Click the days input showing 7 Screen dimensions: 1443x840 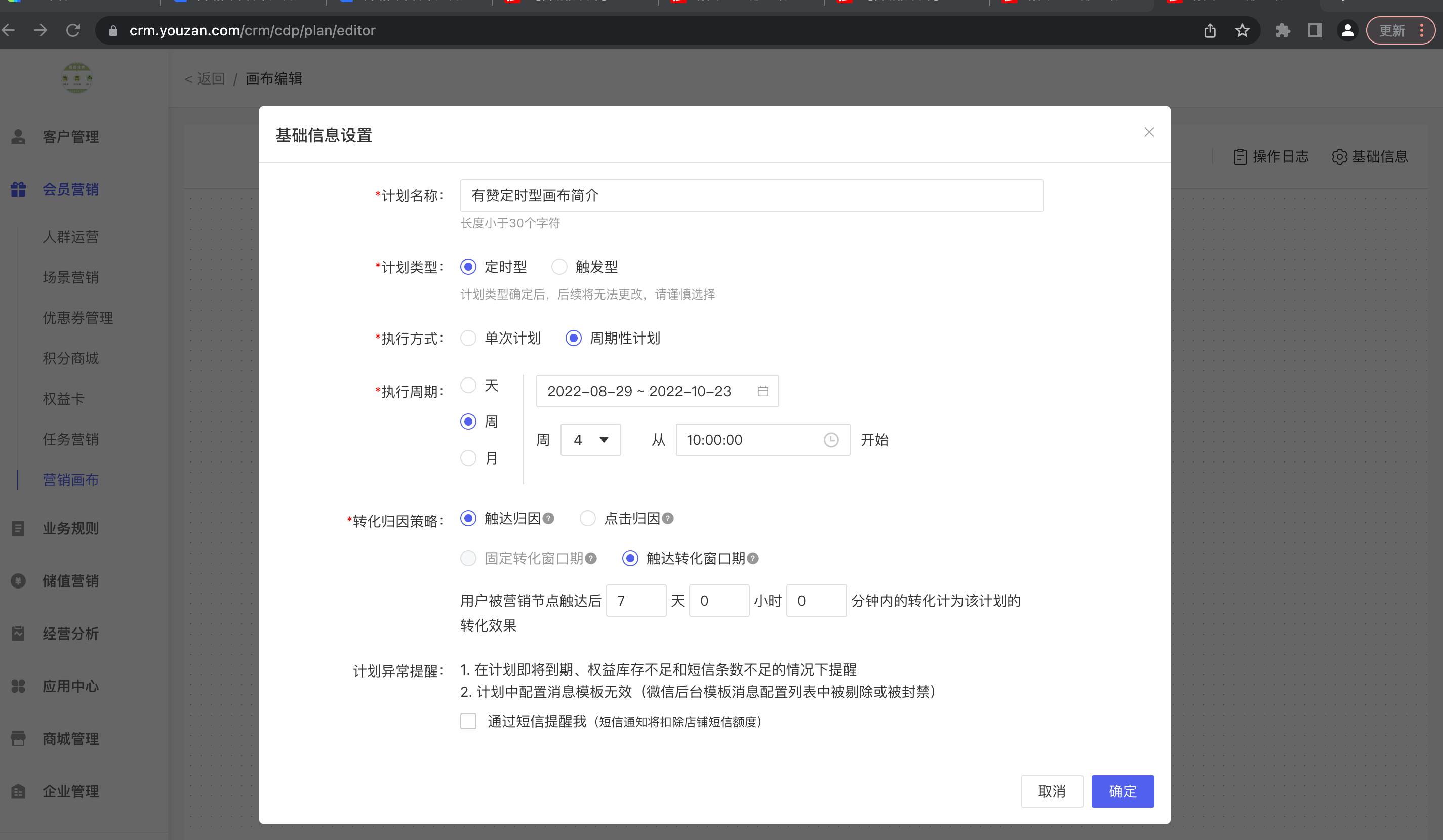[x=635, y=601]
